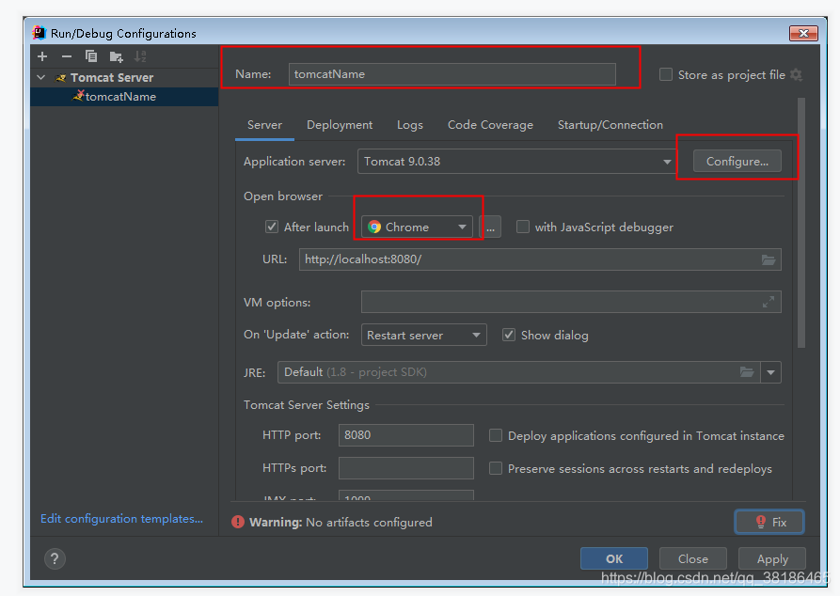The image size is (840, 596).
Task: Click the HTTPs port field
Action: click(x=406, y=468)
